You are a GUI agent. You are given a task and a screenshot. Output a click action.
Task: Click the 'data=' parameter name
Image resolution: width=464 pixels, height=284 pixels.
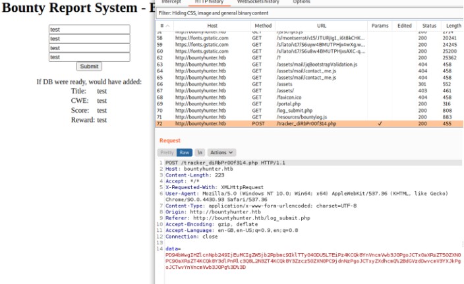point(173,249)
